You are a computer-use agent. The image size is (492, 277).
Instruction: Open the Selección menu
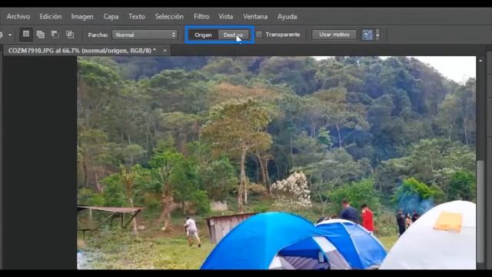(169, 16)
